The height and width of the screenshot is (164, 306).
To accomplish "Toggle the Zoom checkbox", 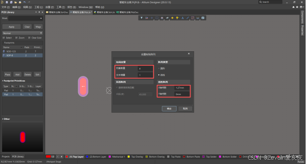I will coord(16,38).
